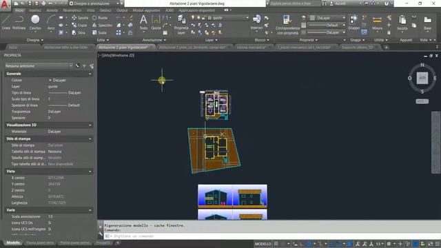Toggle grid display in status bar
This screenshot has width=441, height=248.
[276, 244]
